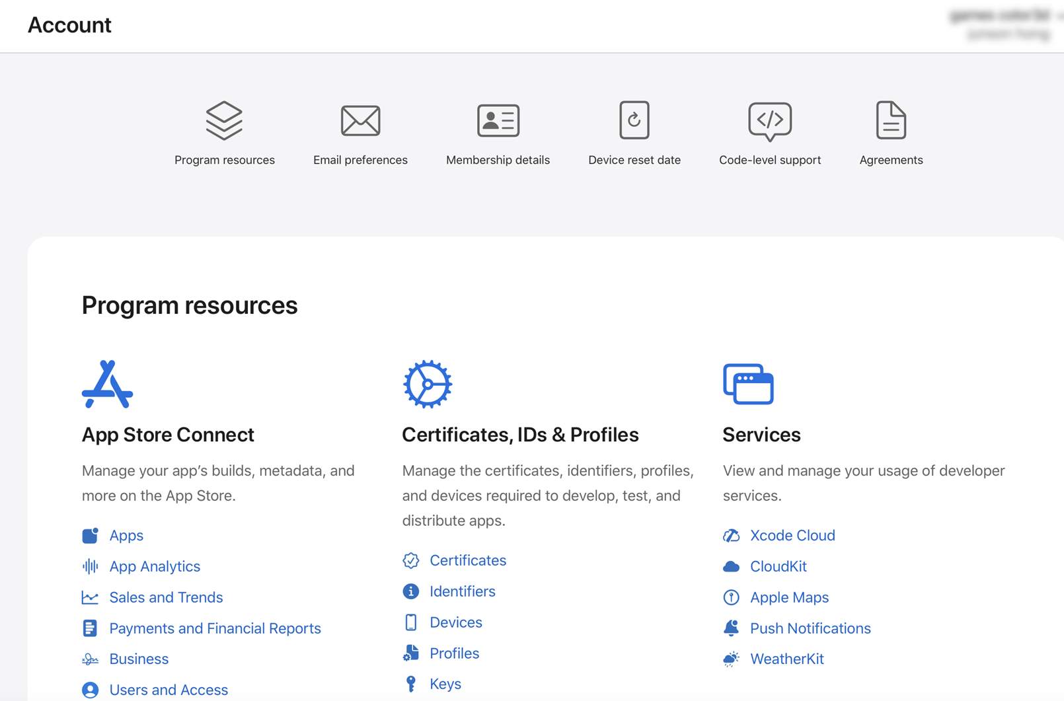The image size is (1064, 701).
Task: Open the Sales and Trends link
Action: (x=166, y=597)
